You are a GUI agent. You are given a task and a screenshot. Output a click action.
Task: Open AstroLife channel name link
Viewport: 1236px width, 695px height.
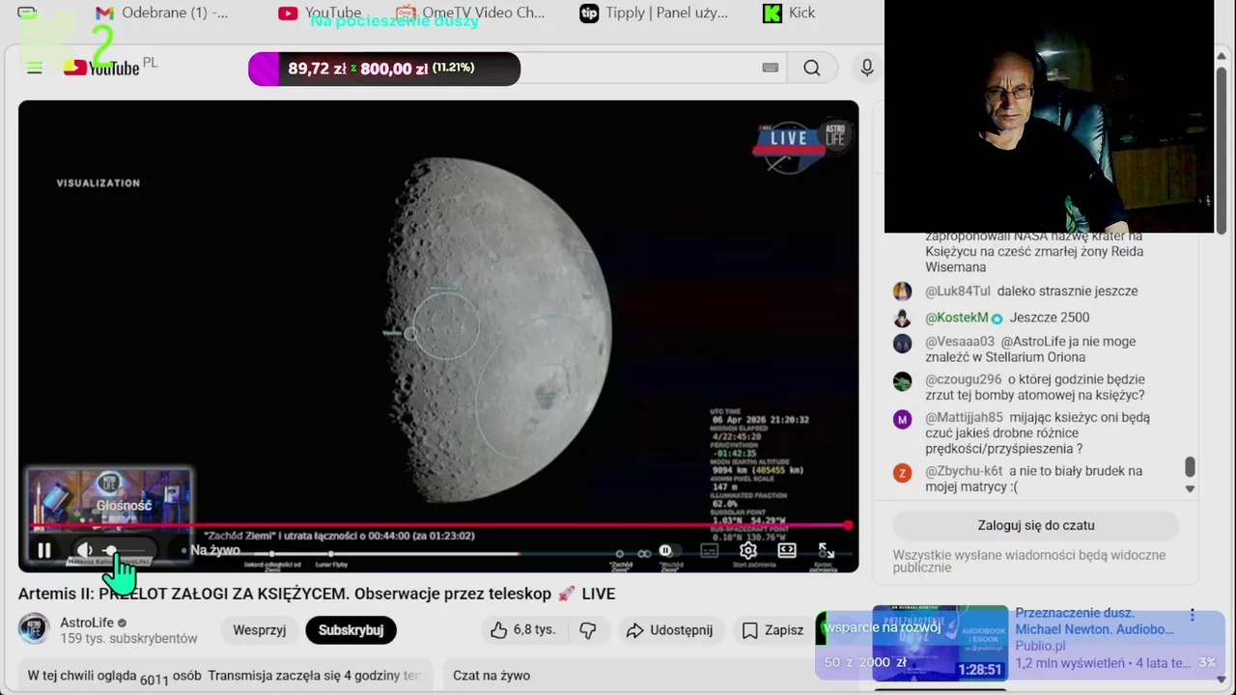tap(87, 623)
